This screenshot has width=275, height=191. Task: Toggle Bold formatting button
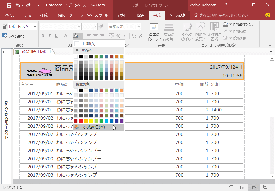coord(43,36)
